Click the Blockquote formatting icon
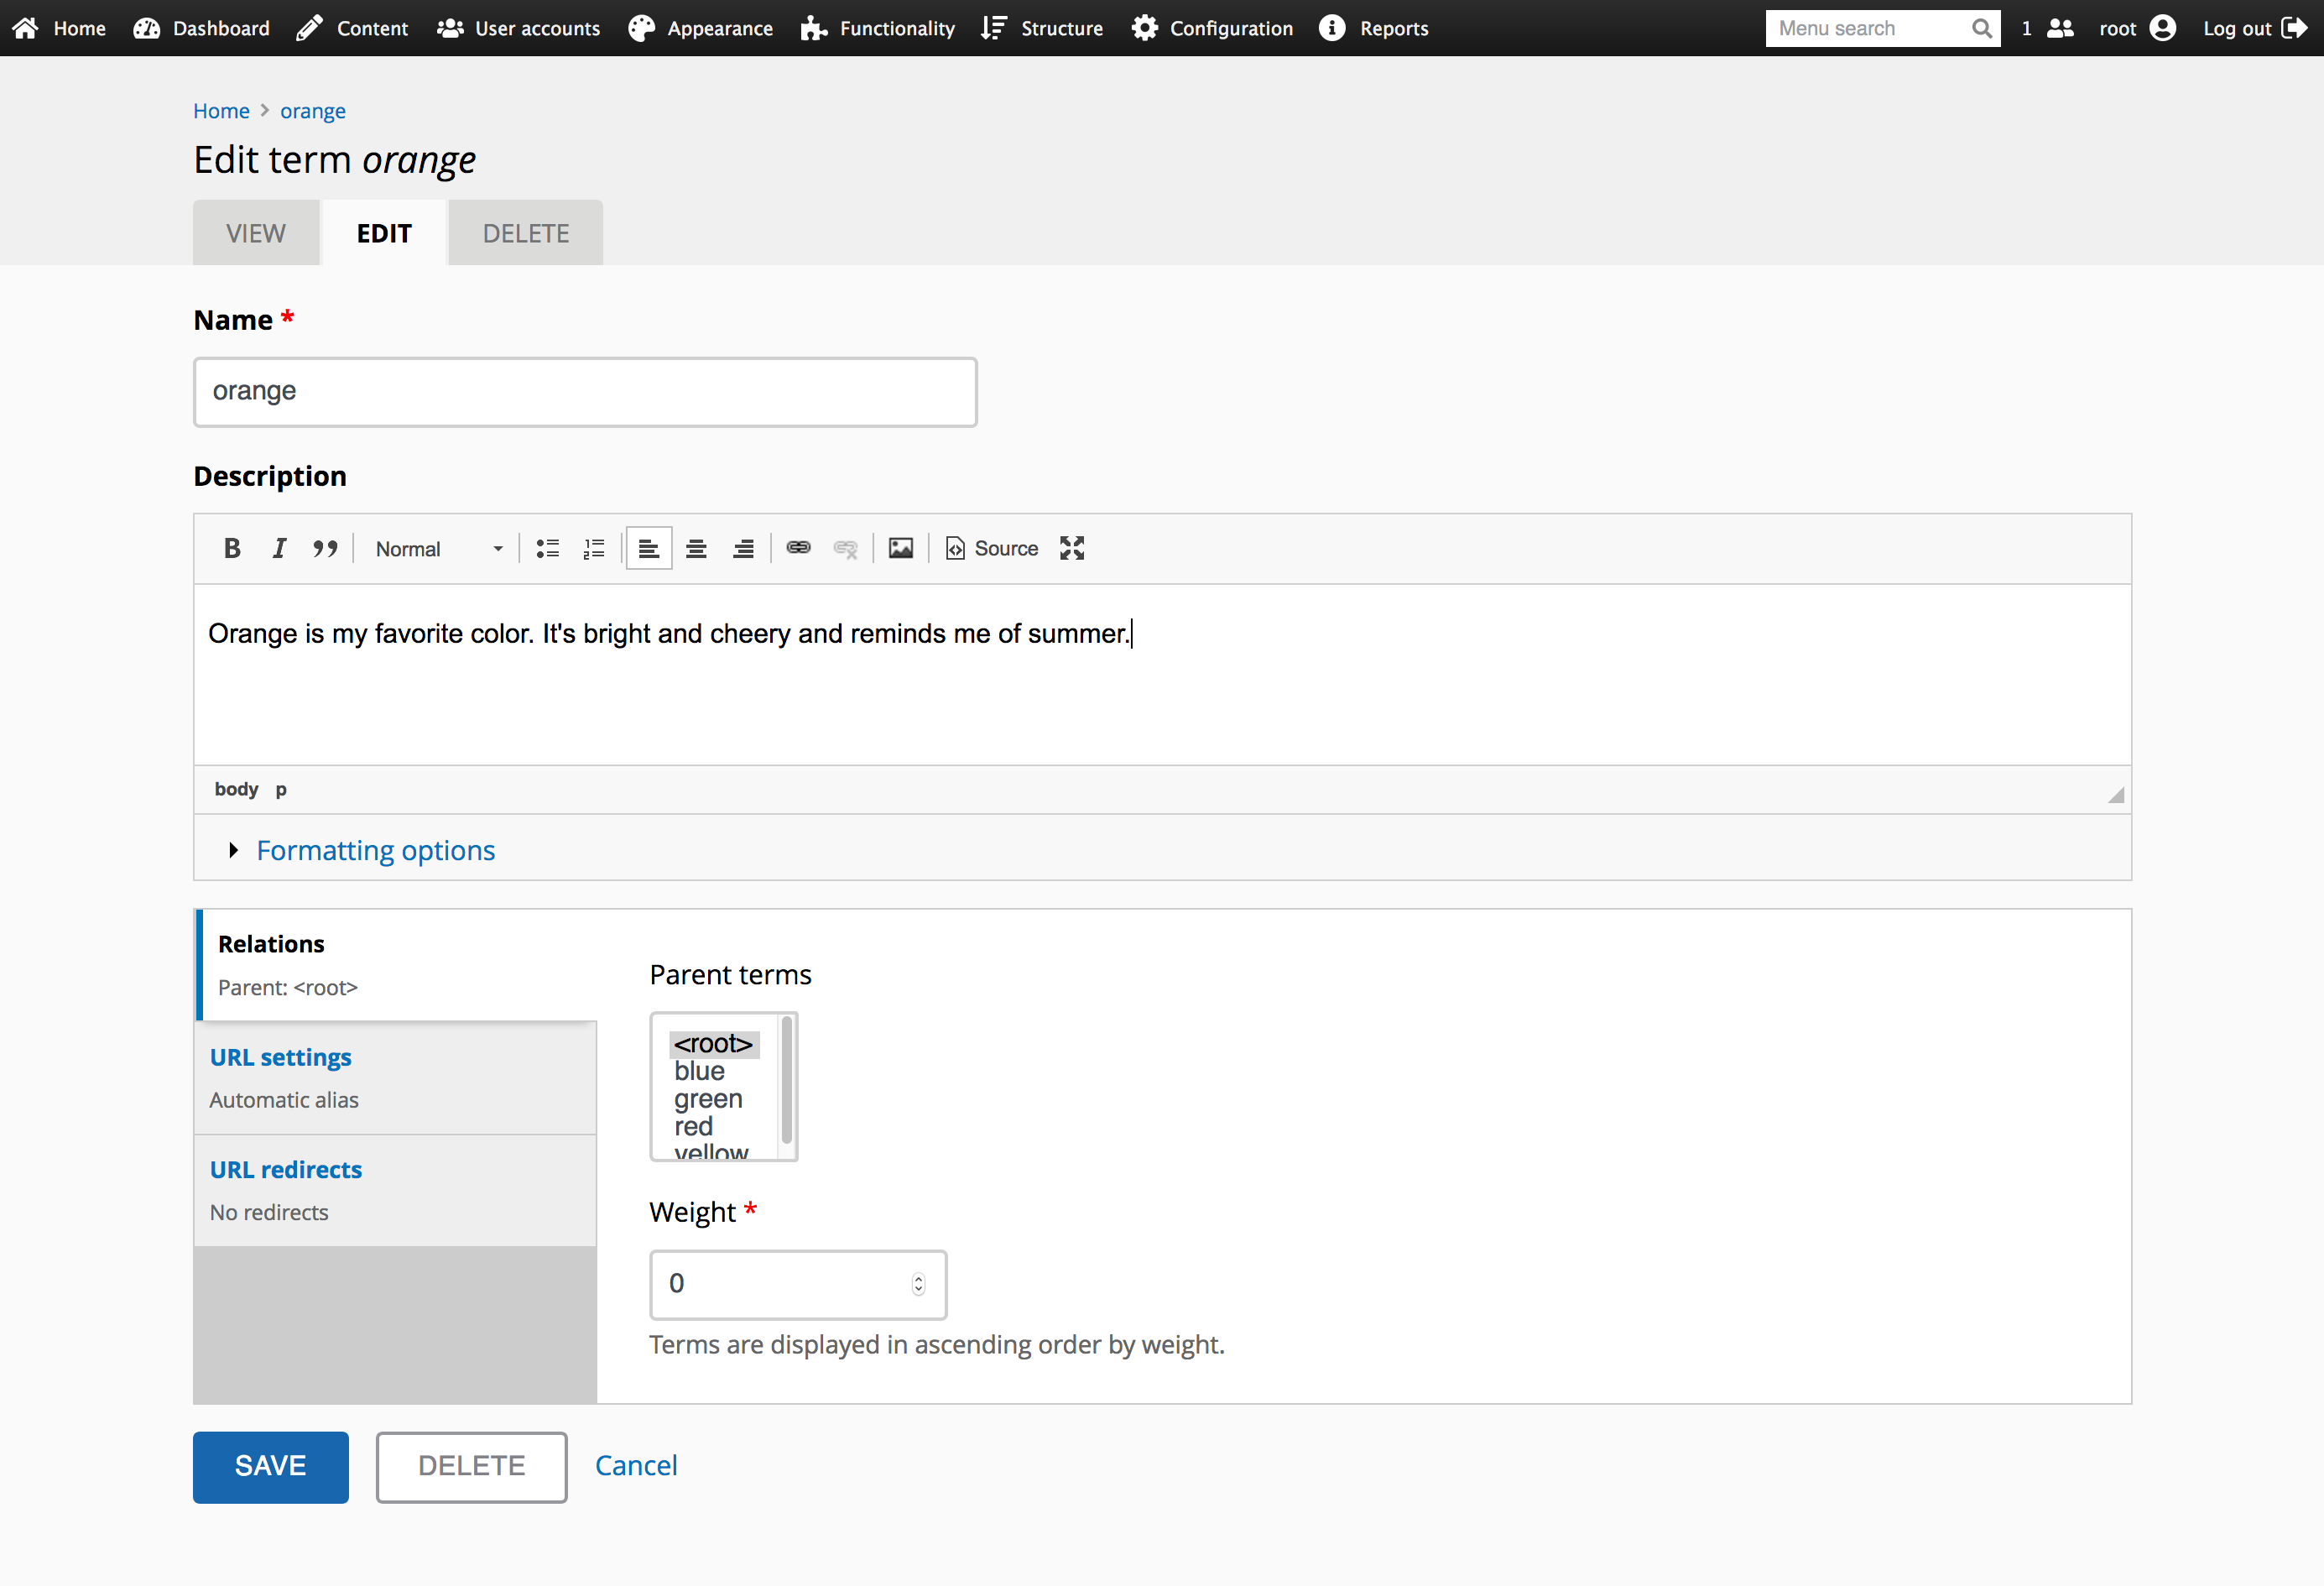 click(325, 547)
